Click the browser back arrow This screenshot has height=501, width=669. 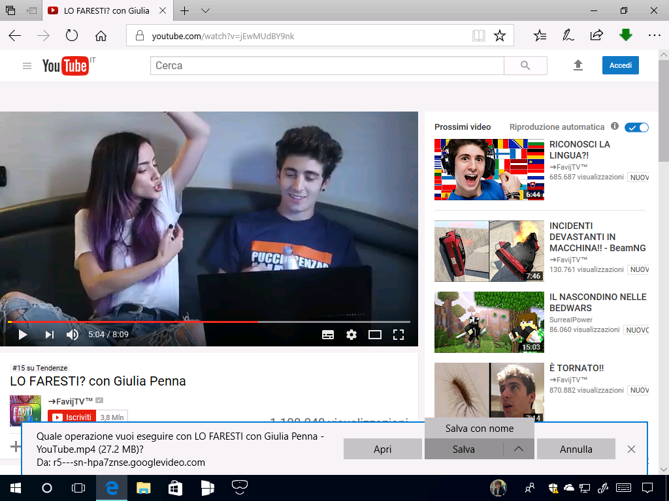pyautogui.click(x=15, y=36)
